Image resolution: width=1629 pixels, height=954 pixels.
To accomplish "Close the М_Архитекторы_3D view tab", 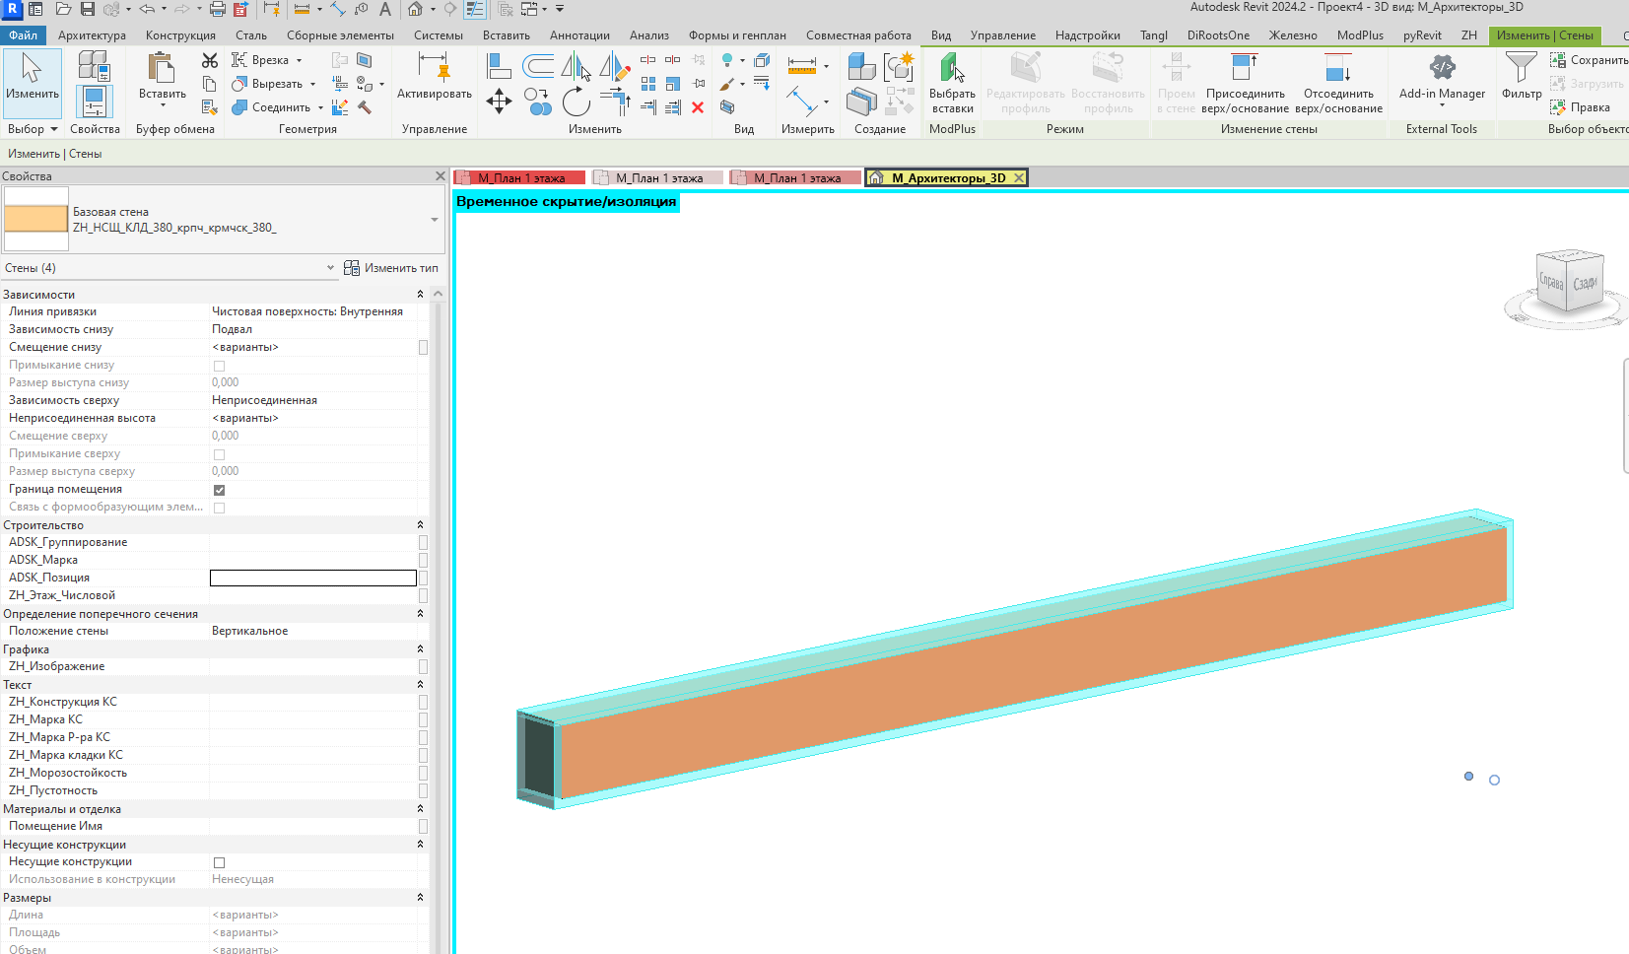I will (x=1019, y=178).
